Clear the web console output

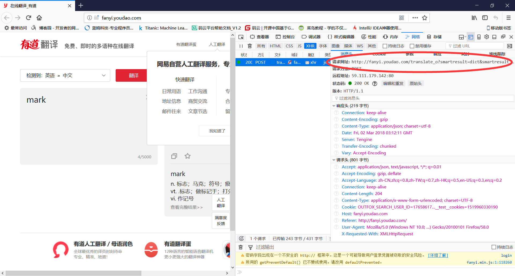241,247
